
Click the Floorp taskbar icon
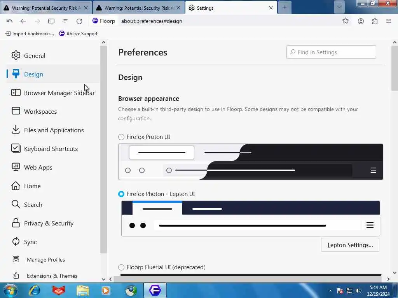[155, 290]
